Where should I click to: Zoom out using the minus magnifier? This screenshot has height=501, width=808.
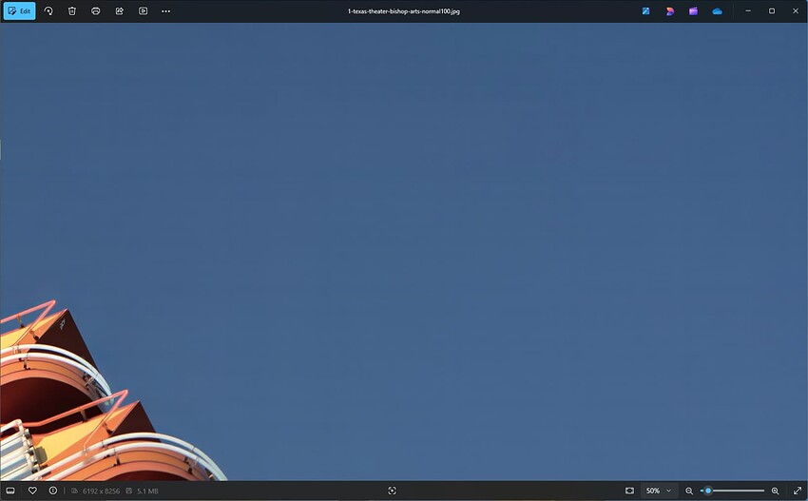pos(689,491)
